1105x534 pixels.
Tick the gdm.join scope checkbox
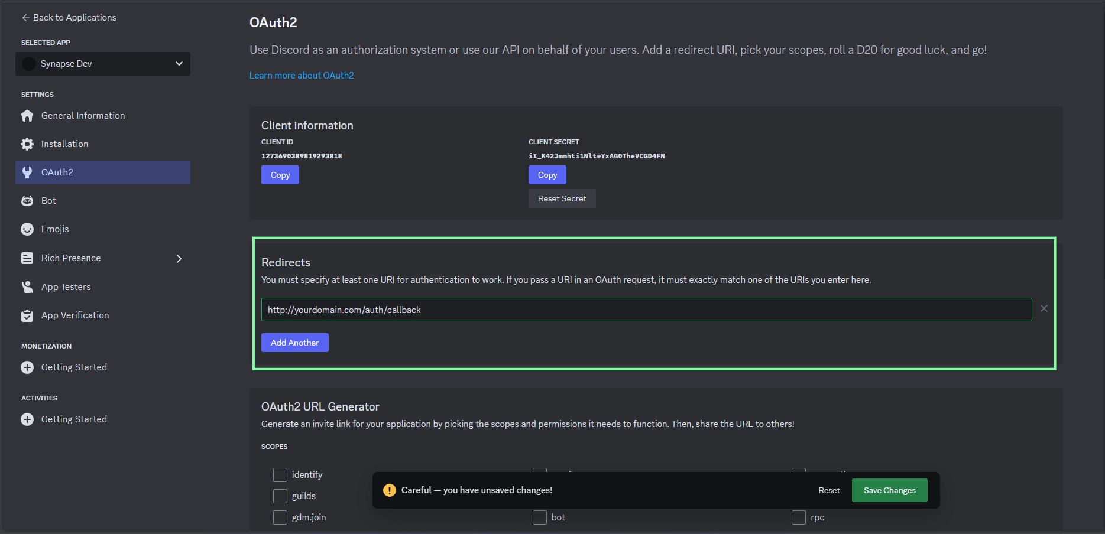point(280,517)
